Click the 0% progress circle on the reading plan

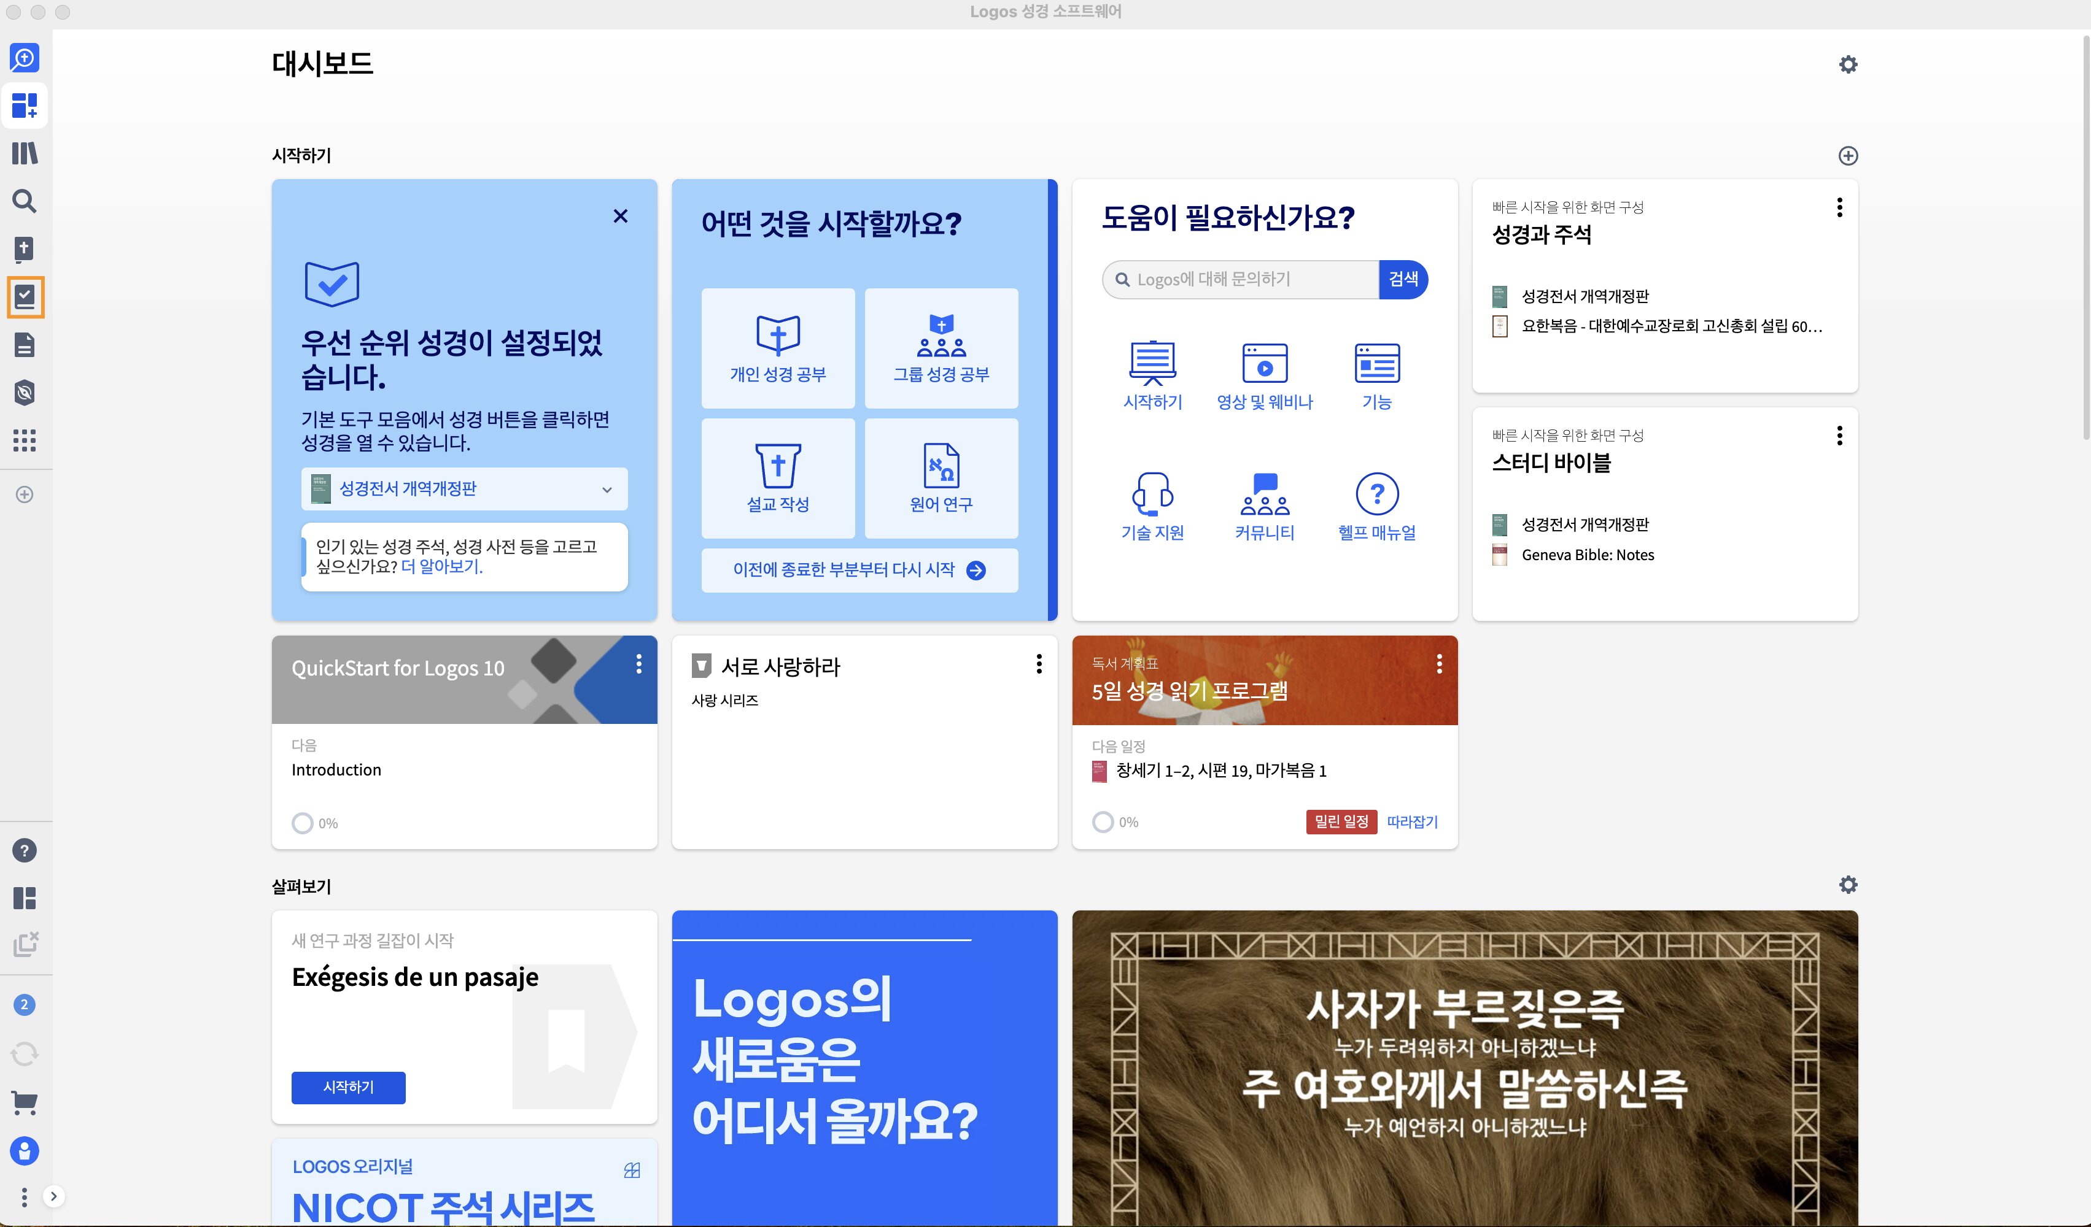click(1104, 821)
